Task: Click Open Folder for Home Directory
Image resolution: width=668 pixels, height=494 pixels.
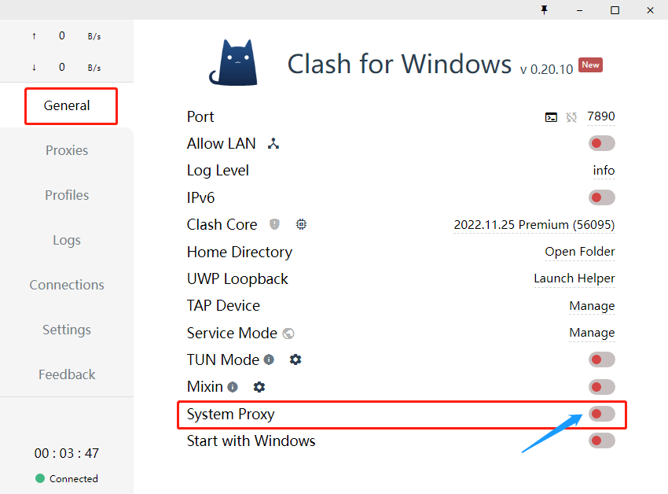Action: coord(579,252)
